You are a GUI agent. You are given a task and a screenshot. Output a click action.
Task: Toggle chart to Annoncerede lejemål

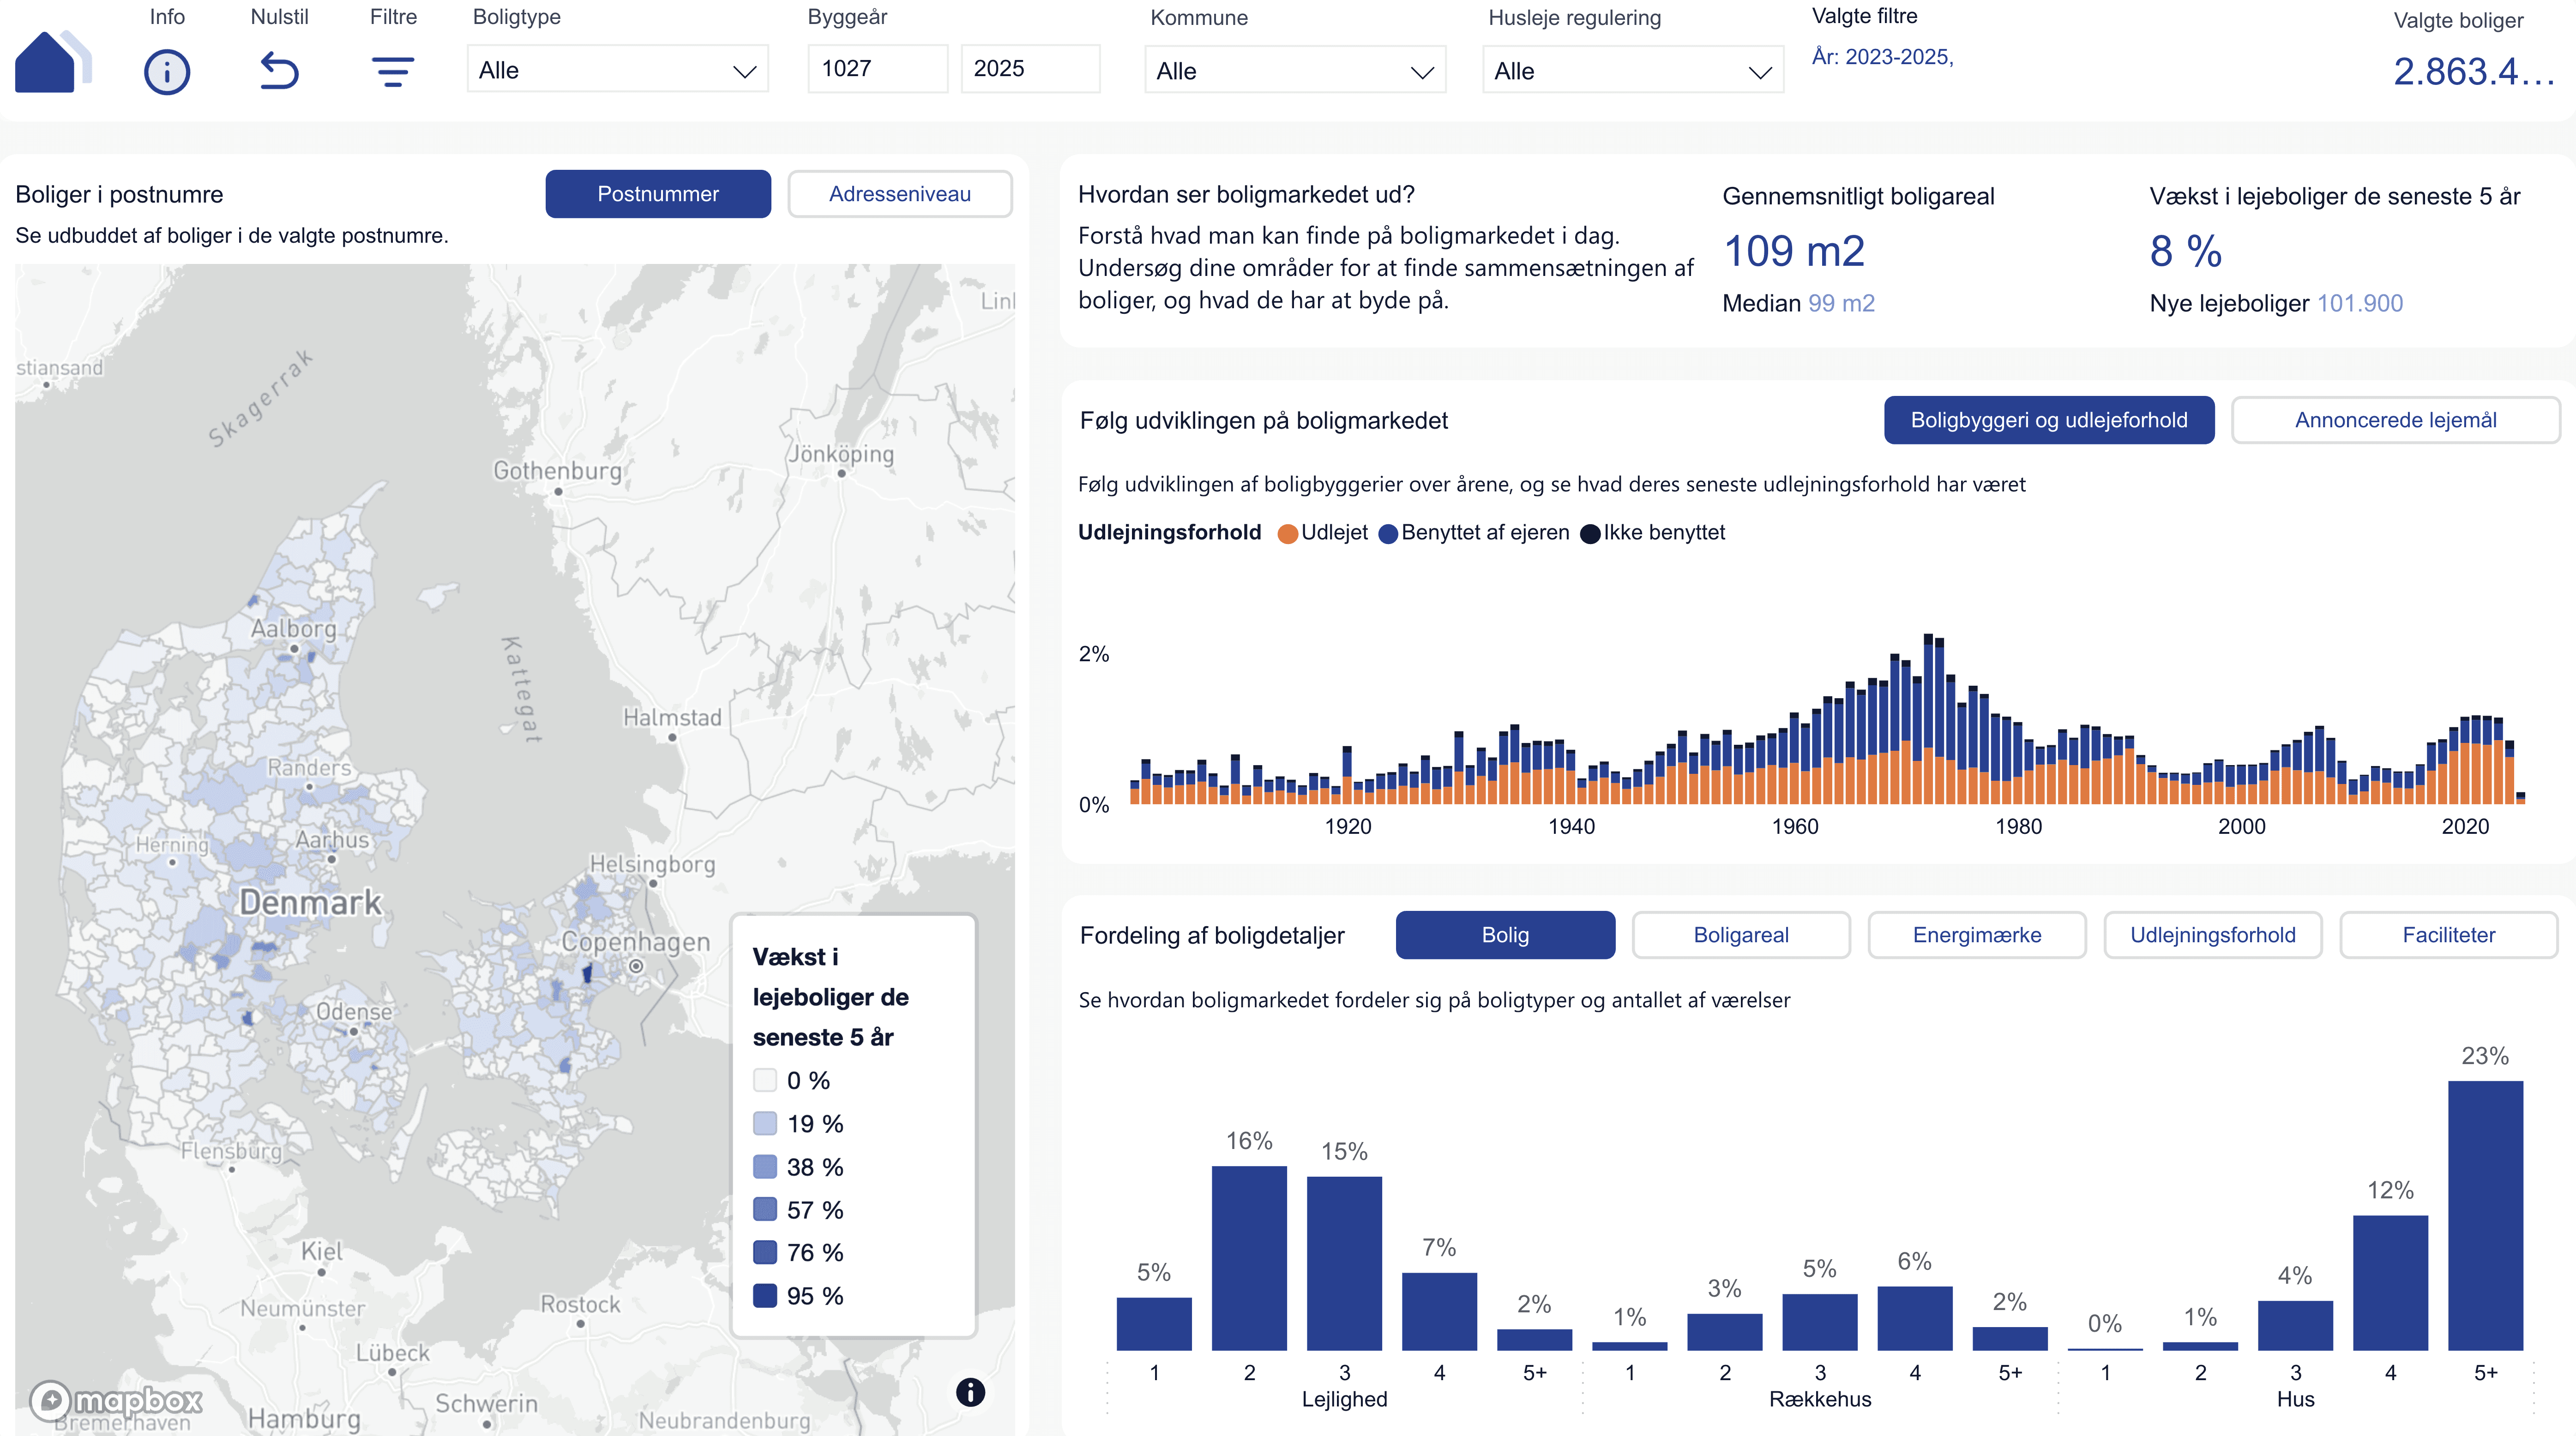(2395, 420)
